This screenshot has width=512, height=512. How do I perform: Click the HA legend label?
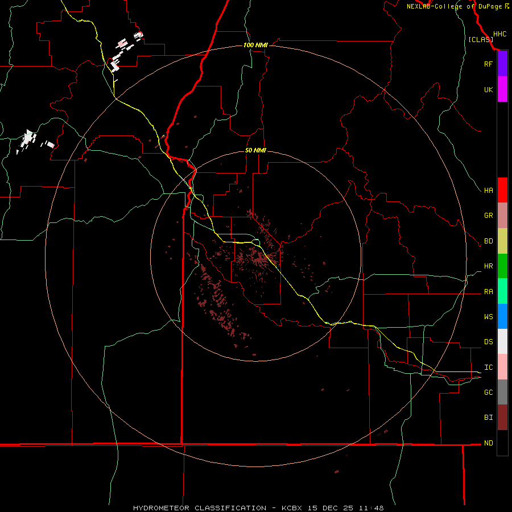coord(488,190)
